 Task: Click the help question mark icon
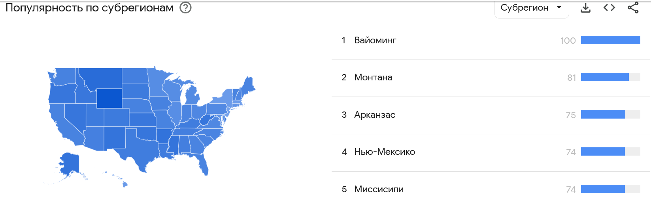[x=185, y=7]
